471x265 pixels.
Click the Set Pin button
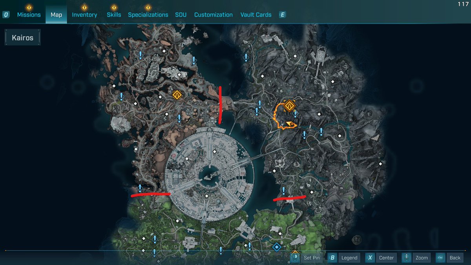tap(312, 258)
